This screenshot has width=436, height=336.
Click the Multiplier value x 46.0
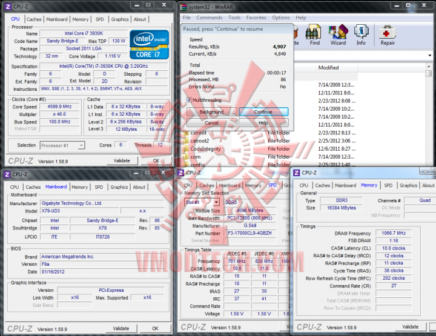click(x=60, y=114)
